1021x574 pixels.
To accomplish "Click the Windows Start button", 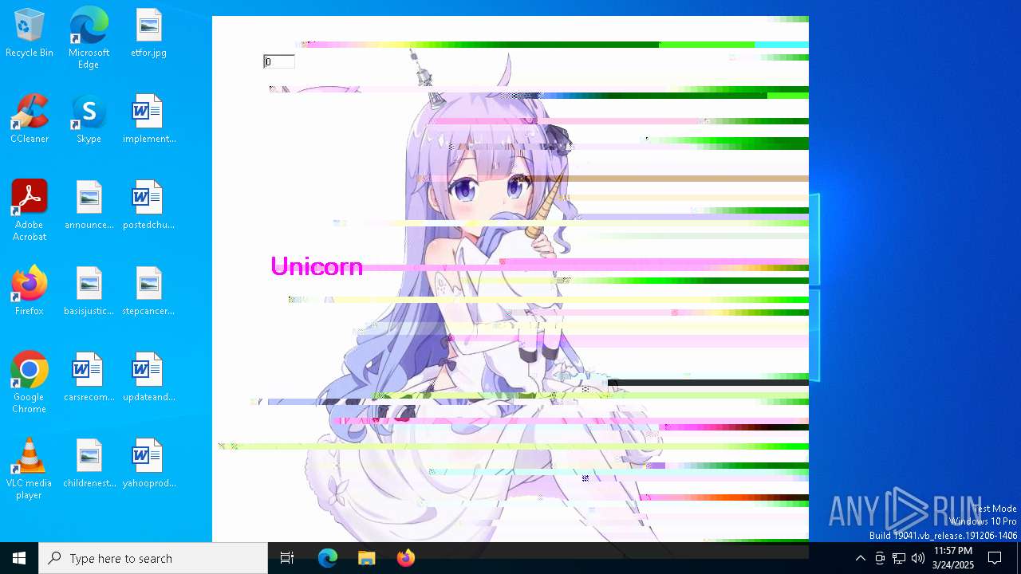I will (x=19, y=558).
